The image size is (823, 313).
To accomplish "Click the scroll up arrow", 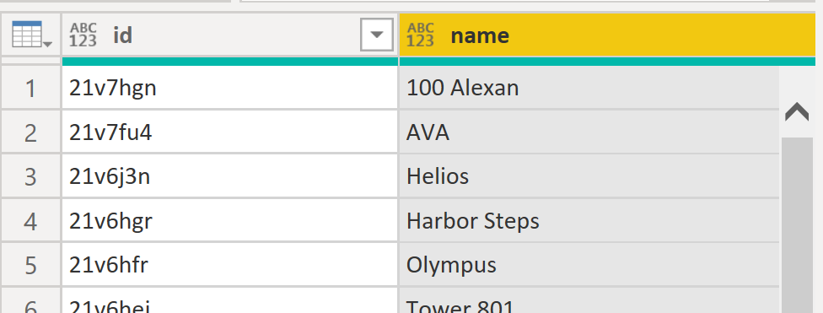I will 797,112.
